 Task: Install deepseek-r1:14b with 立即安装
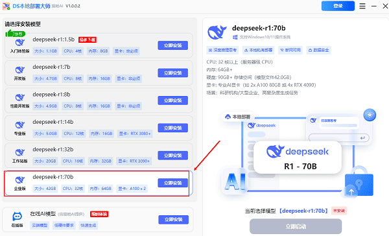[x=172, y=128]
